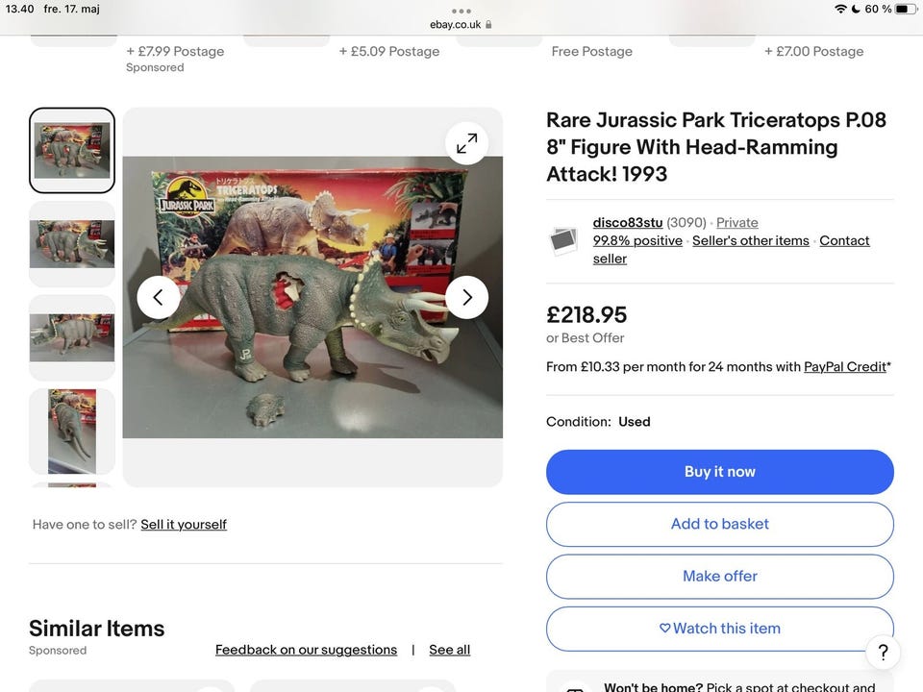Click the seller avatar icon

[x=564, y=240]
